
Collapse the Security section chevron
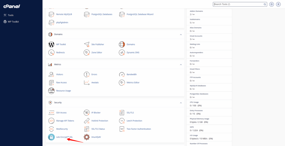pyautogui.click(x=181, y=103)
